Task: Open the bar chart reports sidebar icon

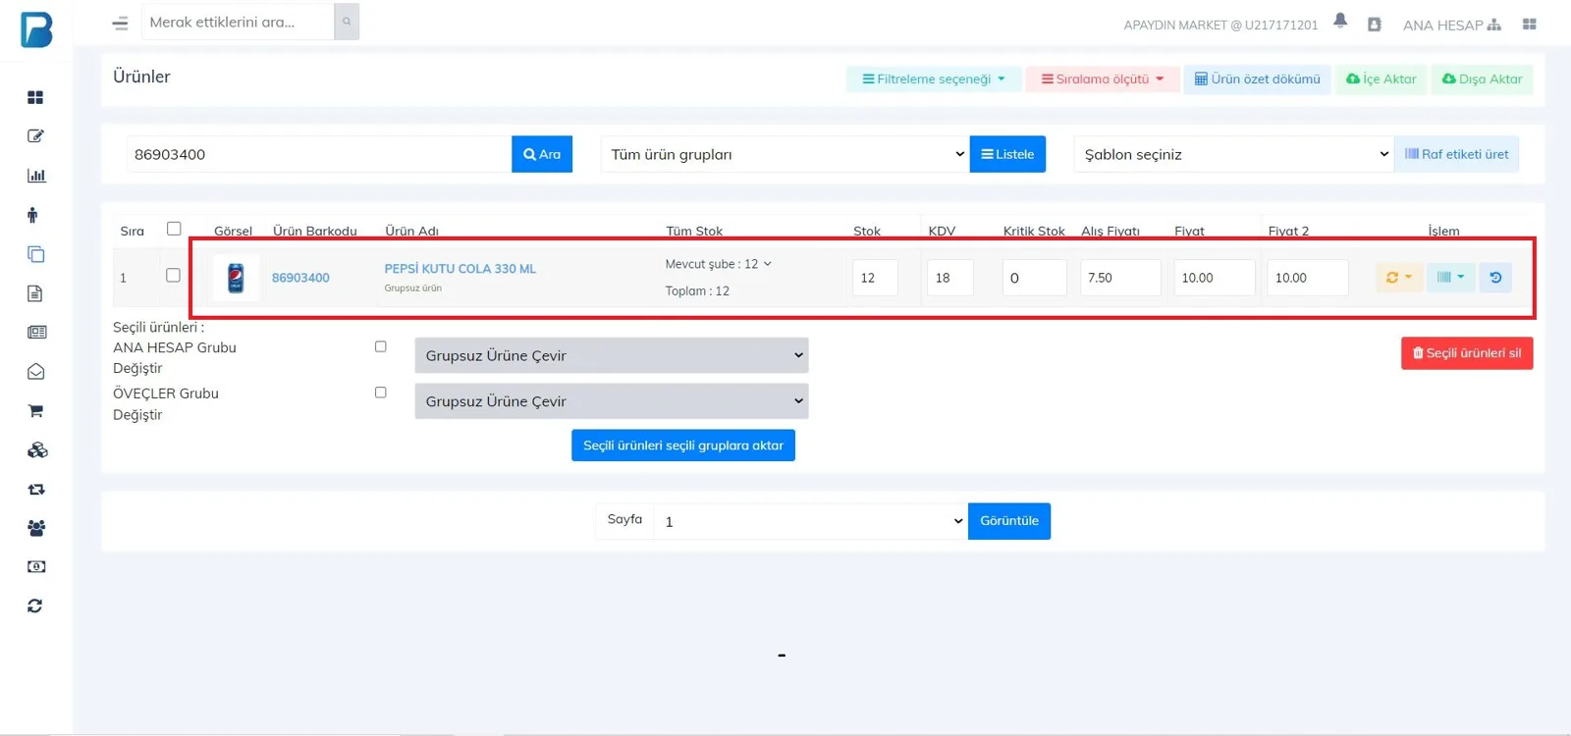Action: coord(36,176)
